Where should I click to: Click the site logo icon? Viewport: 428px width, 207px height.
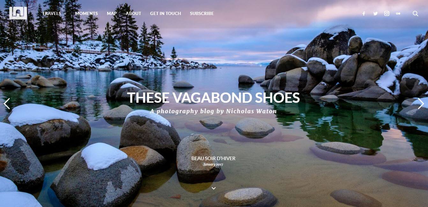point(18,13)
